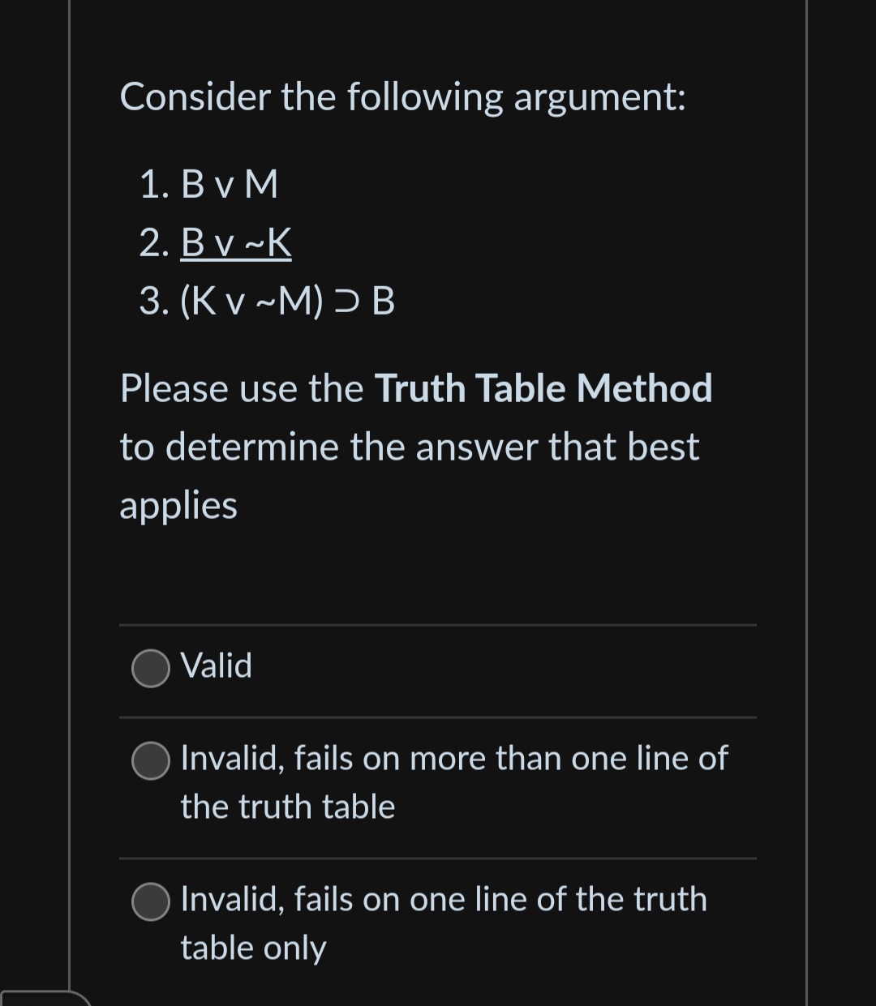Click the instruction paragraph below the premises
Screen dimensions: 876x1006
tap(410, 447)
